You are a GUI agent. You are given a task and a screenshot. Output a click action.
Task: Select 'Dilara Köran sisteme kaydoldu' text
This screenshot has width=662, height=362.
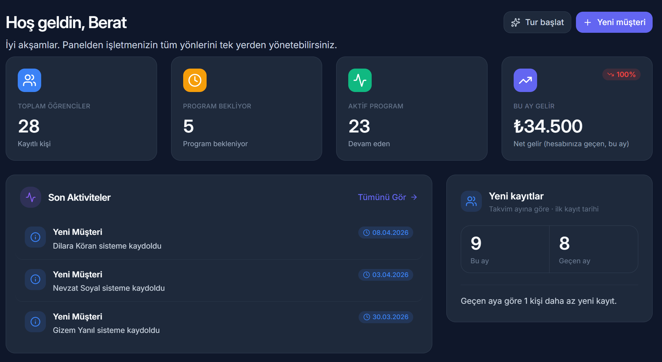pos(107,246)
